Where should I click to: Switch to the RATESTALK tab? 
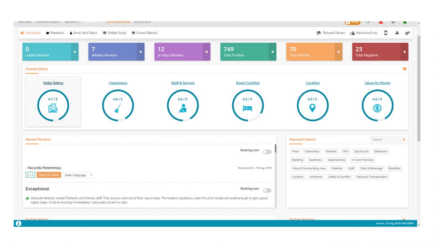click(x=143, y=22)
